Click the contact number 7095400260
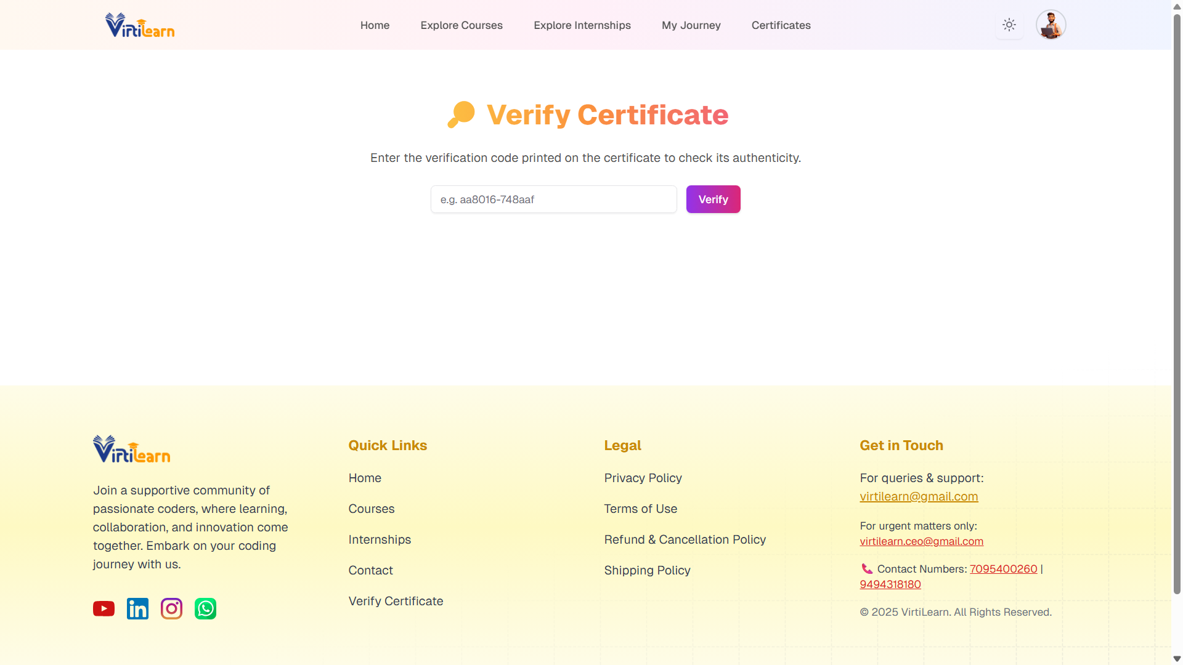The image size is (1183, 665). point(1003,569)
